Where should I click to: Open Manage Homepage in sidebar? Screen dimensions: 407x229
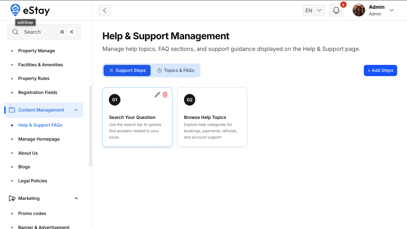coord(39,139)
